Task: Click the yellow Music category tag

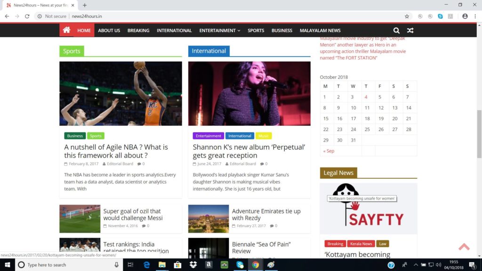Action: tap(264, 136)
